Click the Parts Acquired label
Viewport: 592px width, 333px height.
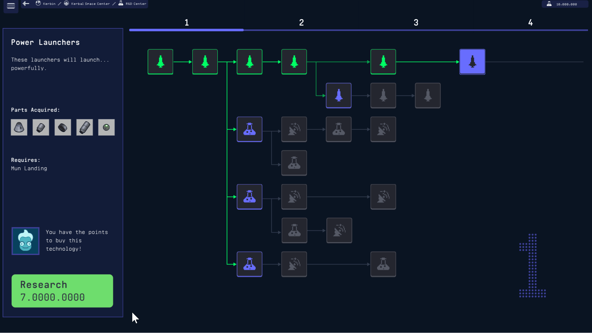(35, 110)
